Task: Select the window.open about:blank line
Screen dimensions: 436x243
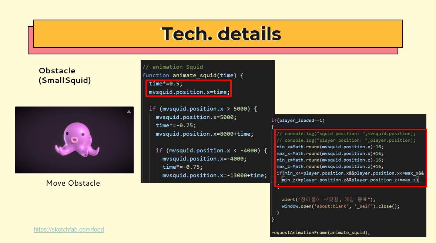Action: (x=341, y=206)
